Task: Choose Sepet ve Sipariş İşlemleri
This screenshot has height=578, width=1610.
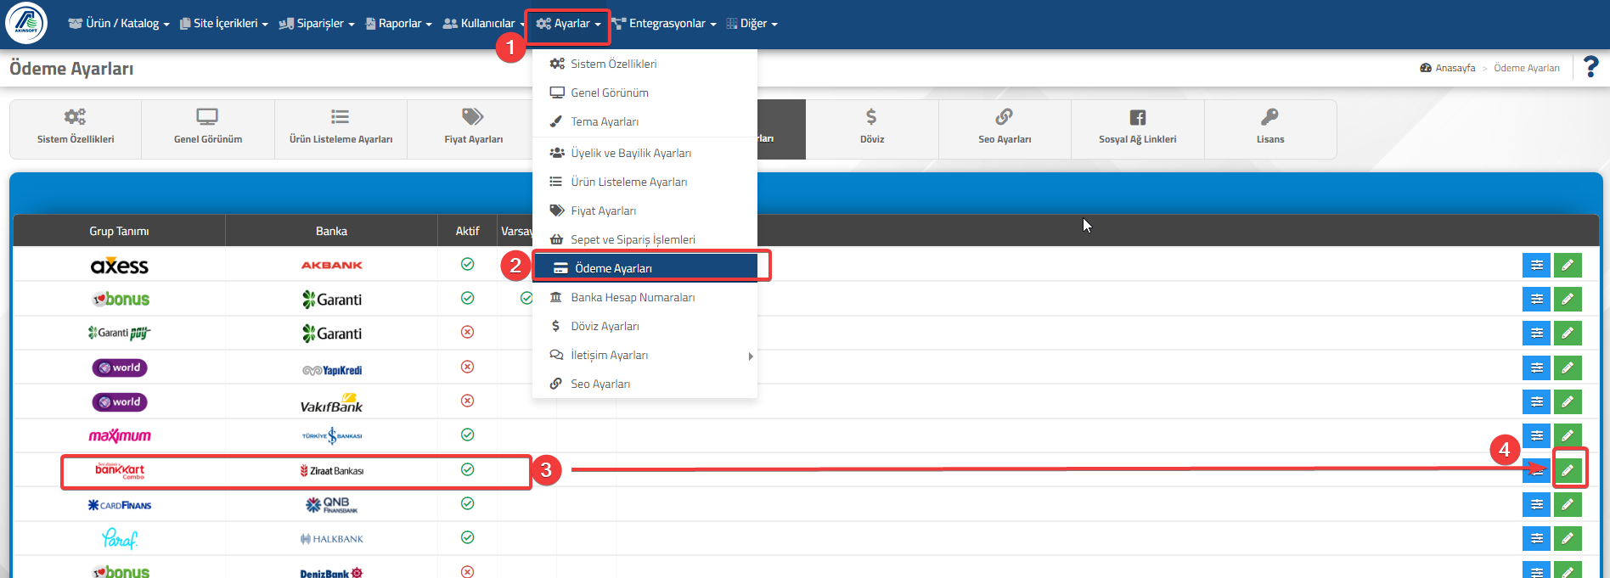Action: (645, 240)
